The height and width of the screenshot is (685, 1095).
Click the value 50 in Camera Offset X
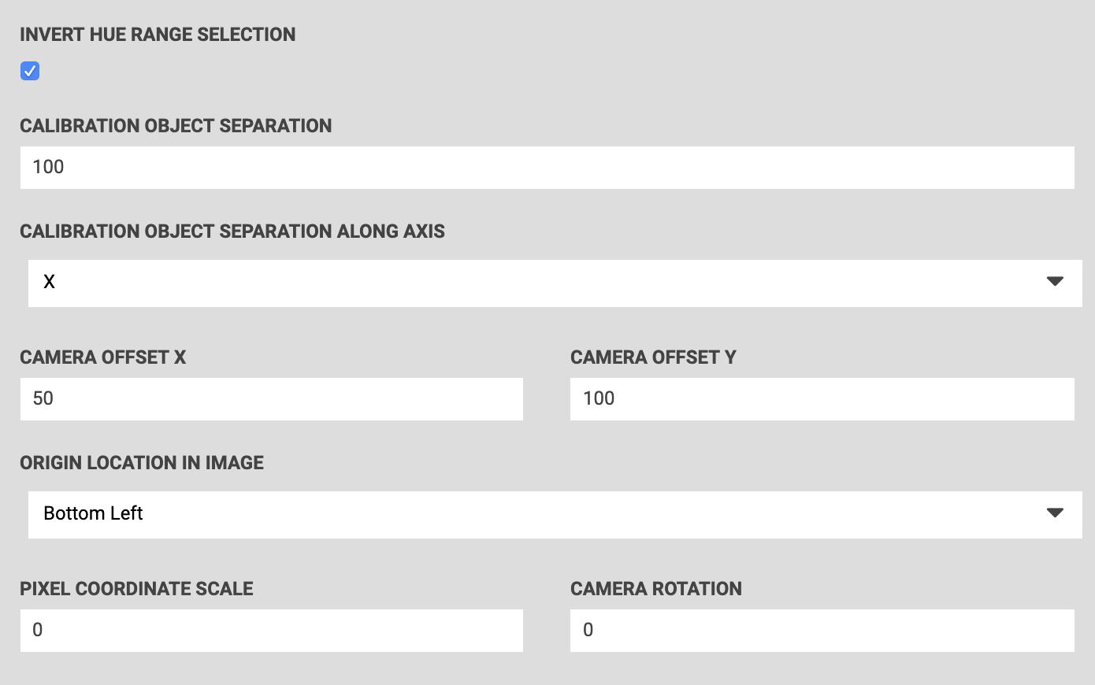[x=43, y=398]
